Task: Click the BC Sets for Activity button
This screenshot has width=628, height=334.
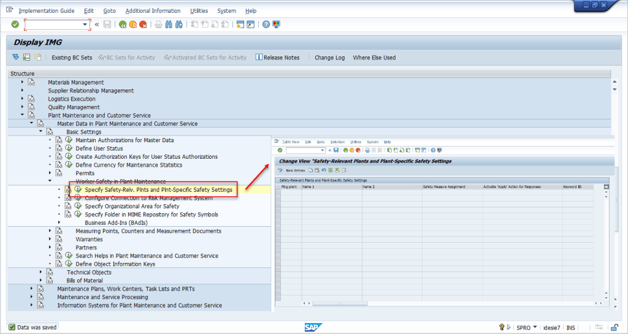Action: [x=126, y=58]
